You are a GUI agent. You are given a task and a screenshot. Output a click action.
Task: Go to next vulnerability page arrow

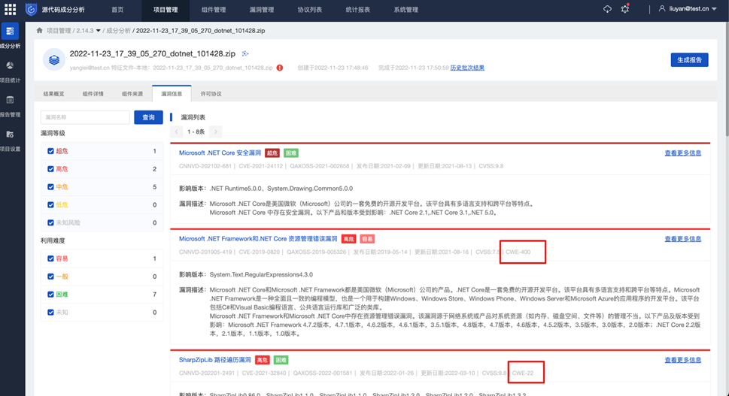click(216, 131)
